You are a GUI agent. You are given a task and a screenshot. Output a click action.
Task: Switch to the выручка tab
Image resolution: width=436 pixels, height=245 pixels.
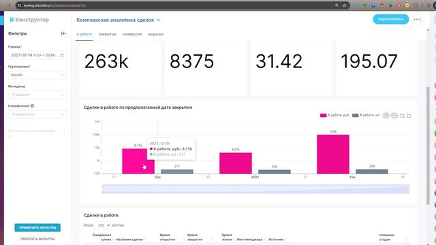pos(156,34)
